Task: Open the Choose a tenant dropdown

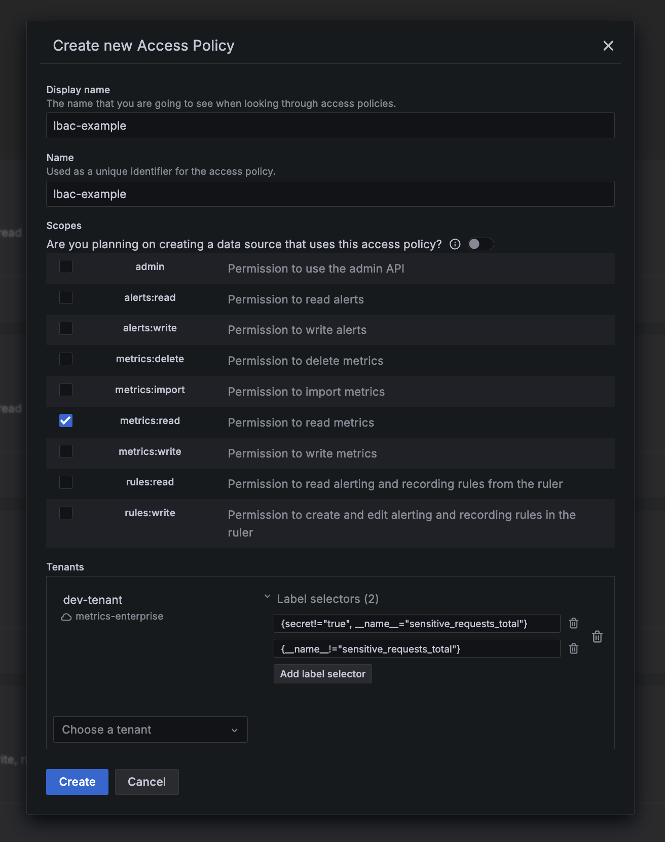Action: 150,730
